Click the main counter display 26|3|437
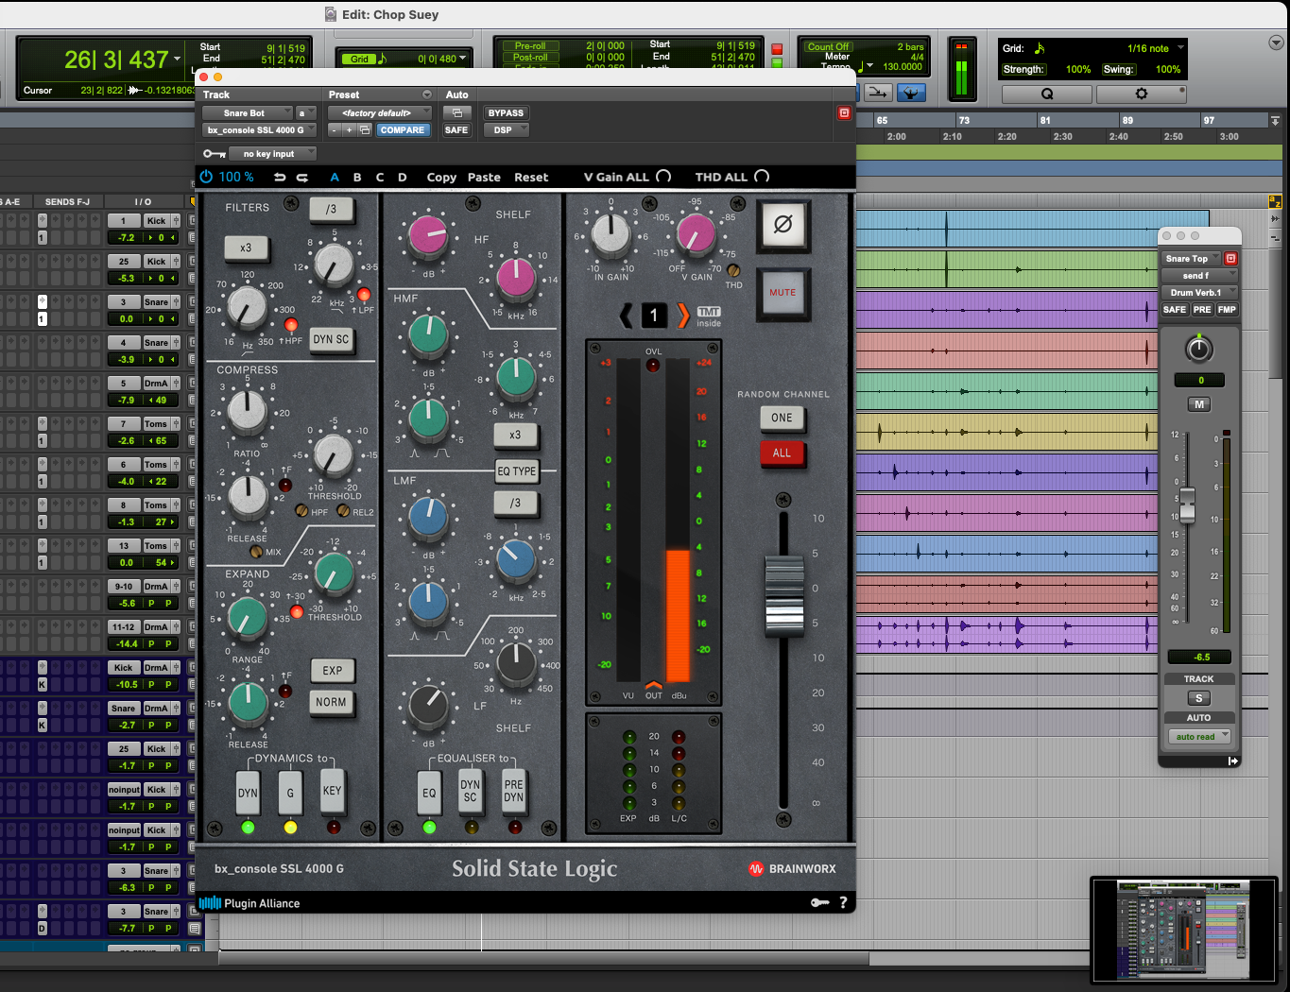Image resolution: width=1290 pixels, height=992 pixels. pos(116,60)
